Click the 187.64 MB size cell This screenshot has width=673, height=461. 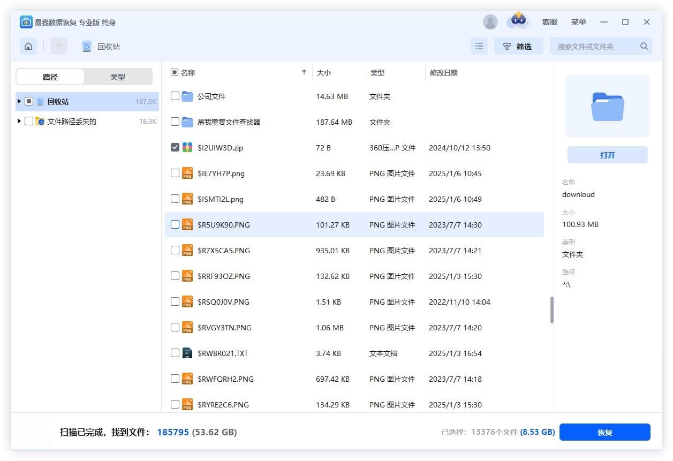pyautogui.click(x=334, y=122)
